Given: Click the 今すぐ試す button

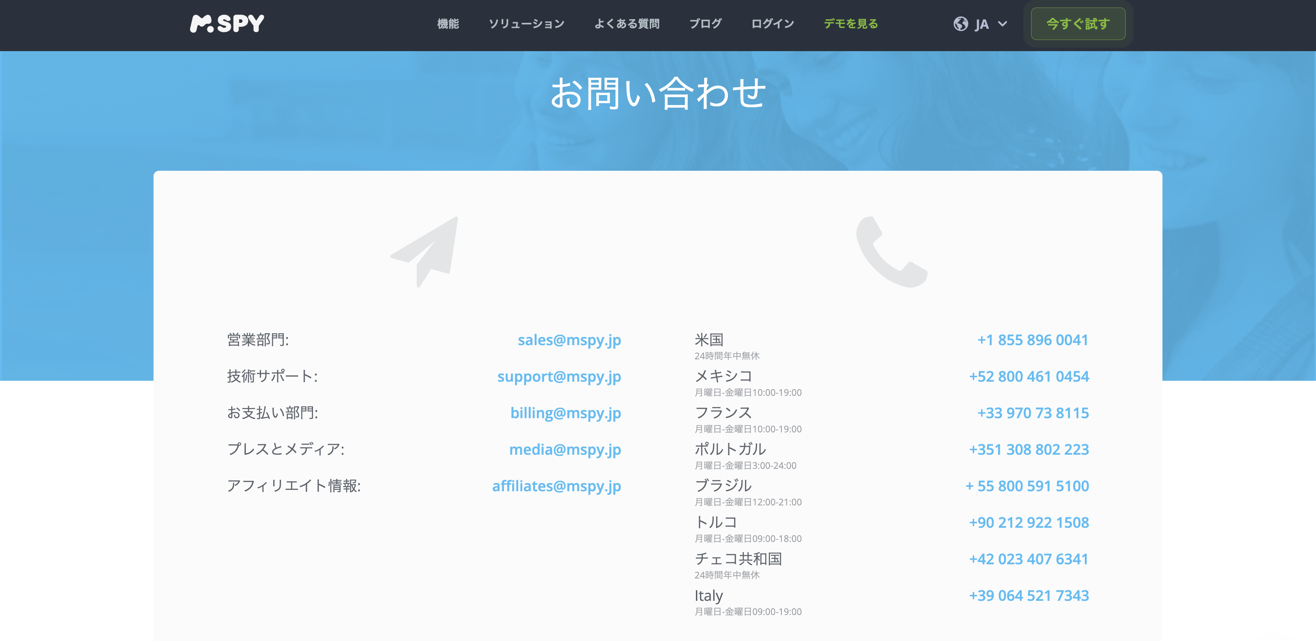Looking at the screenshot, I should coord(1078,24).
